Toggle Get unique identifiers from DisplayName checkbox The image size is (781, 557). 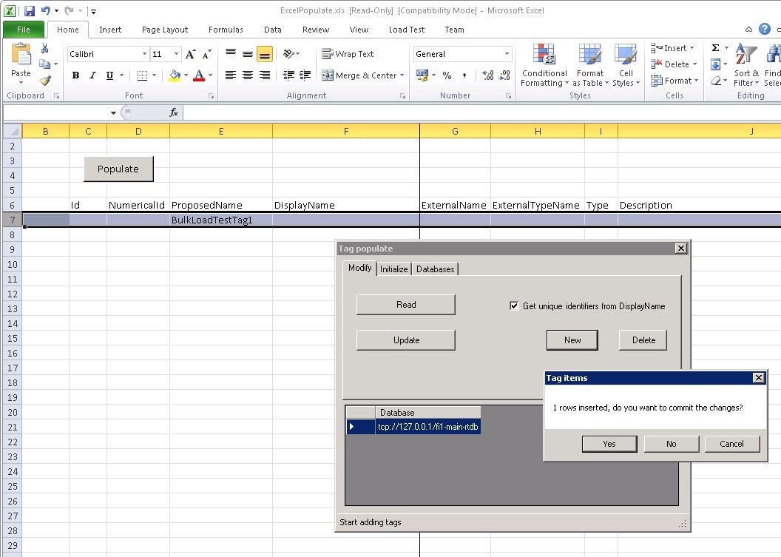tap(514, 305)
